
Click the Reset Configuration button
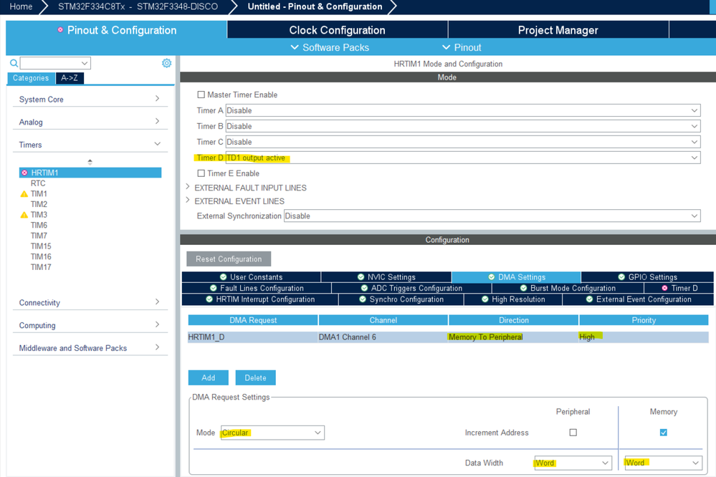click(x=229, y=259)
